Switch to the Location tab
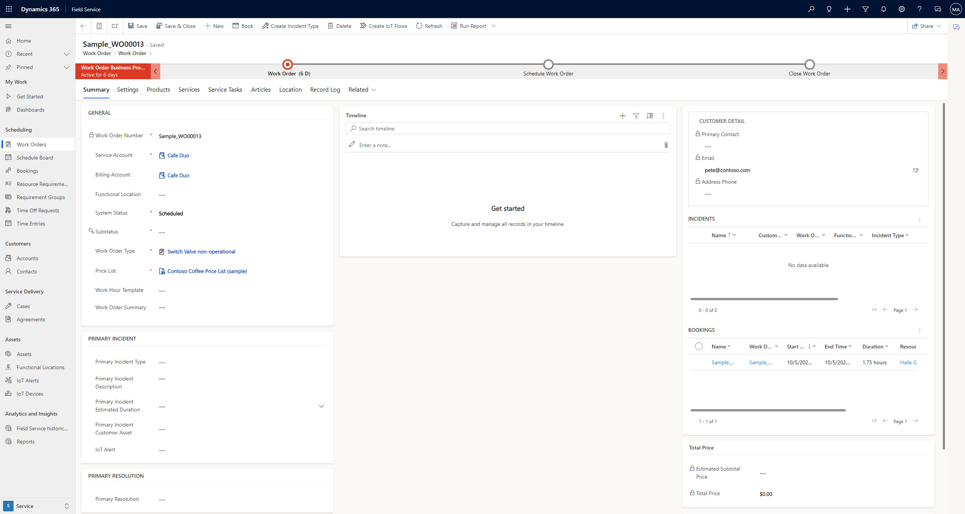The height and width of the screenshot is (514, 965). pyautogui.click(x=290, y=90)
